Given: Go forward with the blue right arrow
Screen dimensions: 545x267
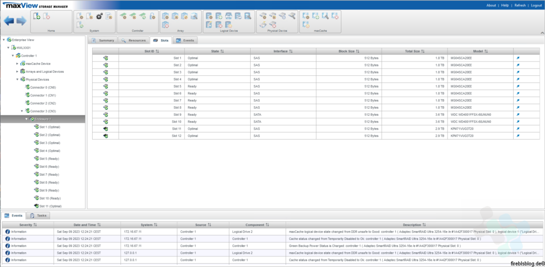Looking at the screenshot, I should 21,21.
